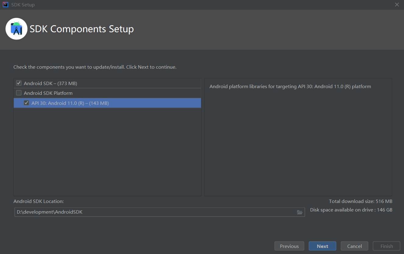This screenshot has width=404, height=254.
Task: Click the Total download size: 516 MB text
Action: [x=361, y=201]
